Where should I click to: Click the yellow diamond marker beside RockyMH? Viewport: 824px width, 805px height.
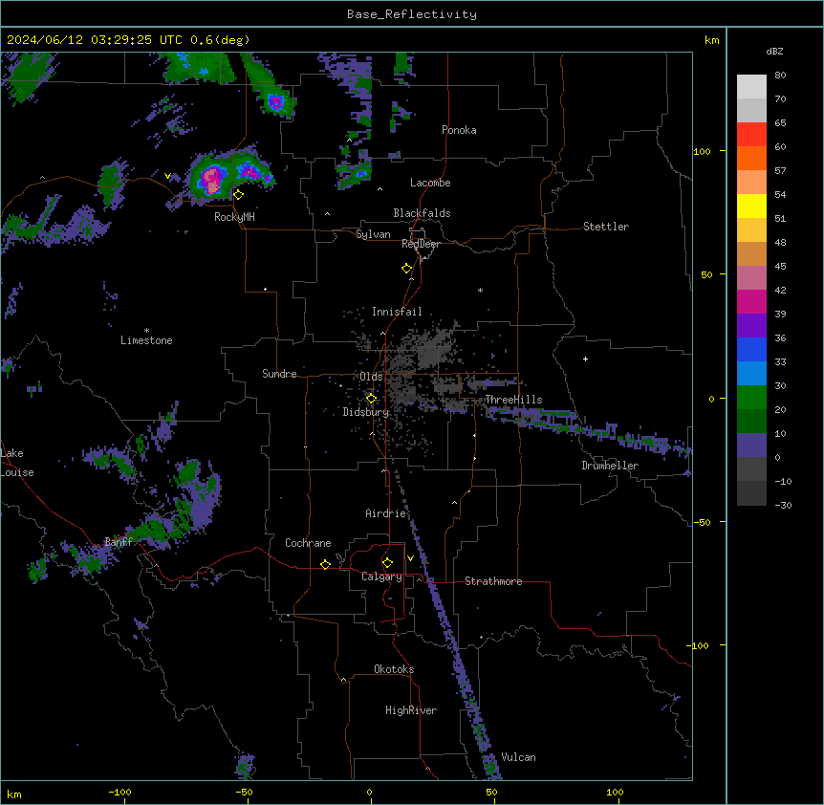click(239, 195)
